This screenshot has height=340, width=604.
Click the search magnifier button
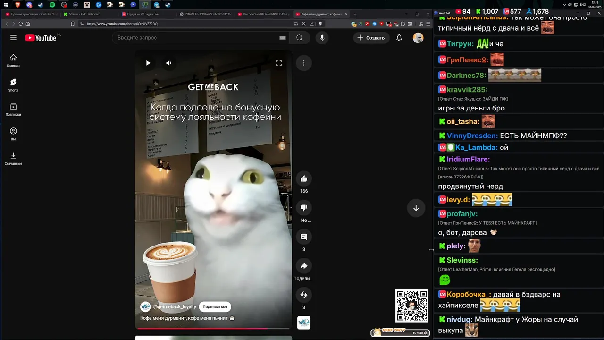coord(300,38)
